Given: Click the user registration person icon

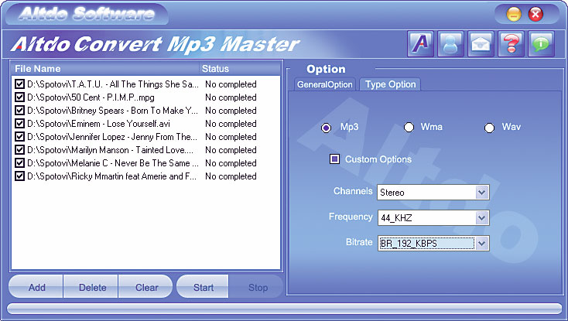Looking at the screenshot, I should click(450, 44).
